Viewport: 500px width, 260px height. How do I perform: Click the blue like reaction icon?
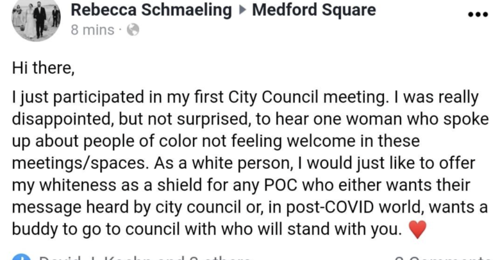coord(22,257)
